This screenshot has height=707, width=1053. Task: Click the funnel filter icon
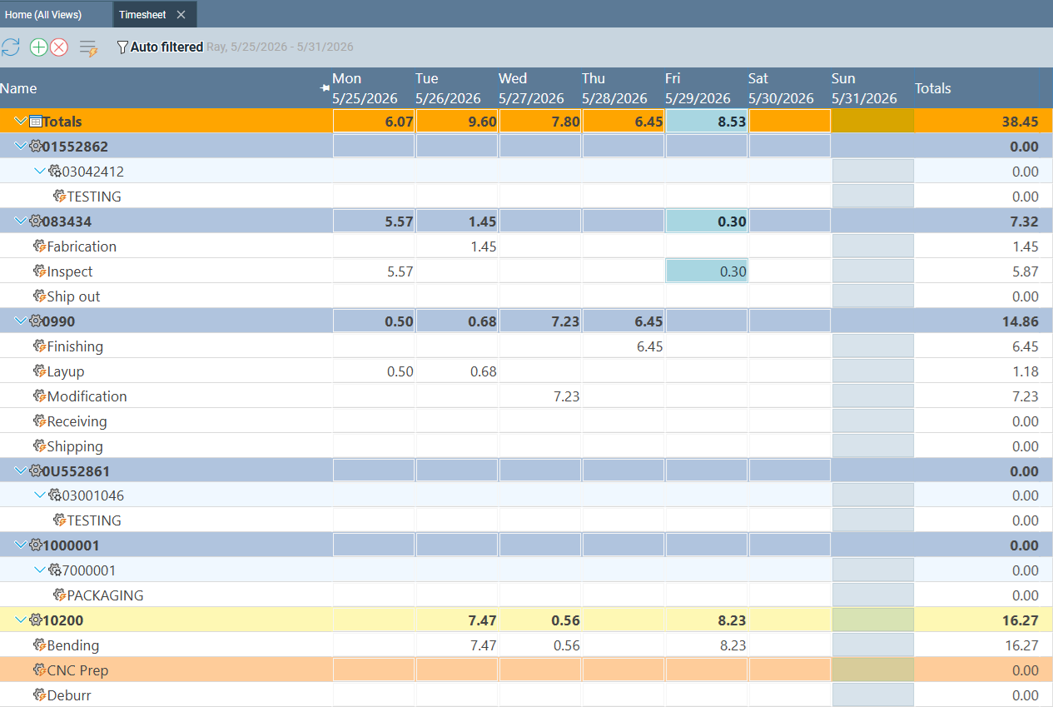[x=122, y=47]
